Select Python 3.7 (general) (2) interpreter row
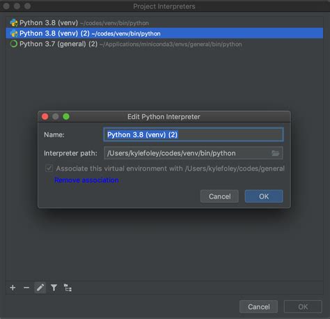Image resolution: width=330 pixels, height=319 pixels. tap(164, 44)
